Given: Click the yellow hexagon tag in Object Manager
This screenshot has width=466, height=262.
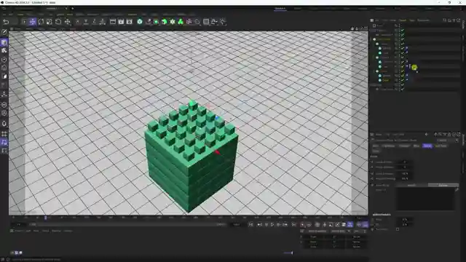Looking at the screenshot, I should (x=414, y=68).
